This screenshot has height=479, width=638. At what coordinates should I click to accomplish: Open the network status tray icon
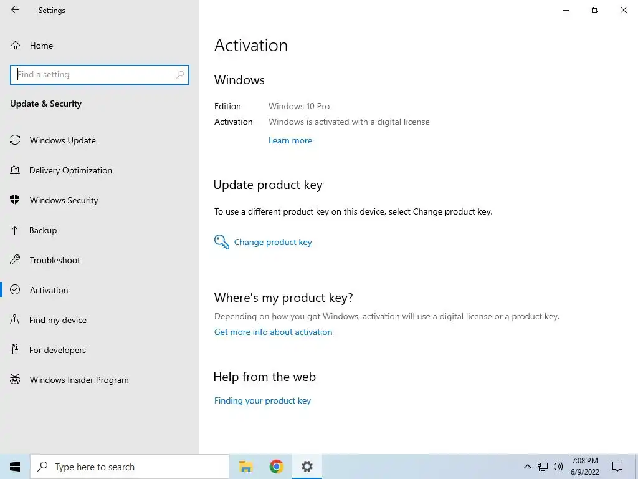[543, 467]
